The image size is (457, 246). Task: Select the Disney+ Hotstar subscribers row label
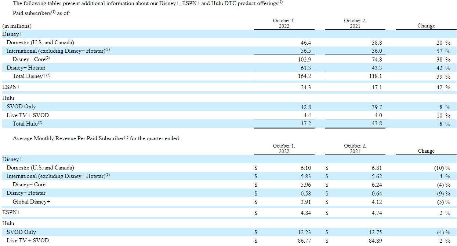pos(26,68)
